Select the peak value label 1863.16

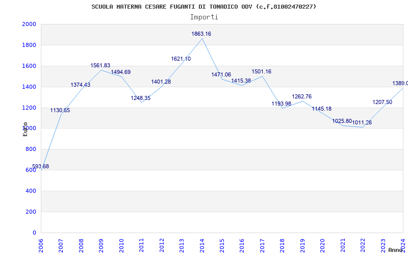click(201, 34)
